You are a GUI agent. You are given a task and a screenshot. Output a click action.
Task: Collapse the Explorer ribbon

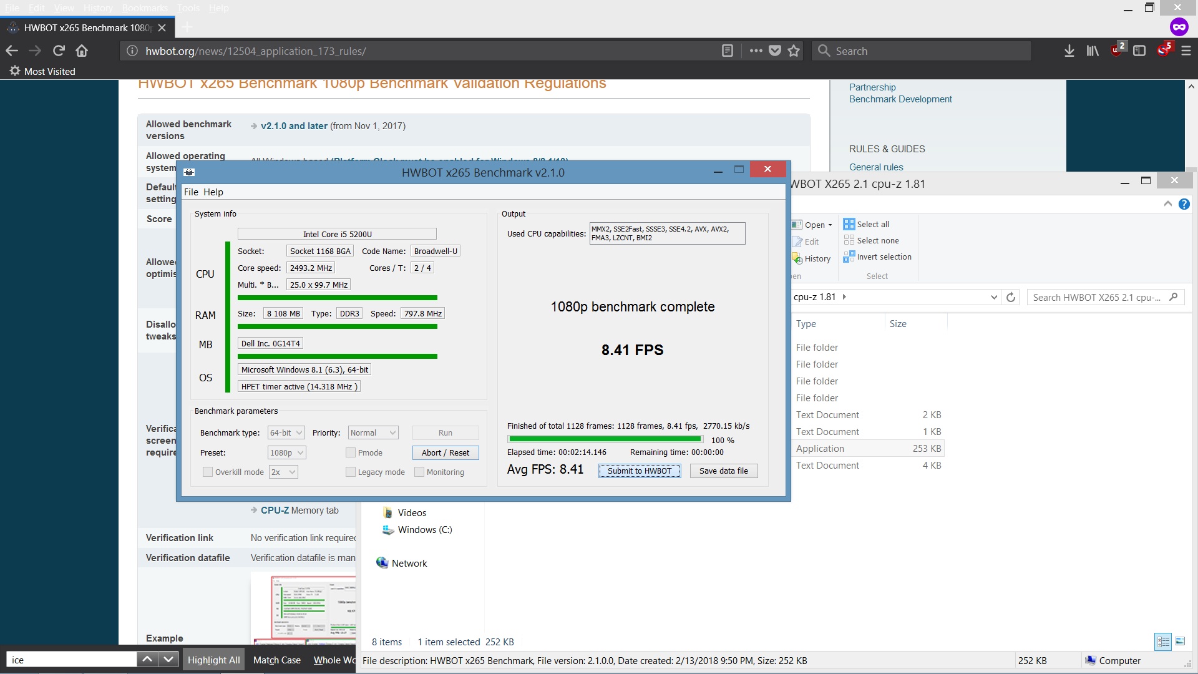tap(1167, 204)
